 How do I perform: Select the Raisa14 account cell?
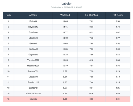point(33,21)
